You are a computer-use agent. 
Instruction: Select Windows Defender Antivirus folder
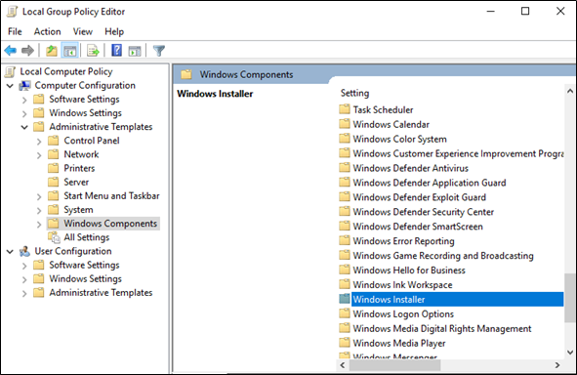pyautogui.click(x=411, y=168)
